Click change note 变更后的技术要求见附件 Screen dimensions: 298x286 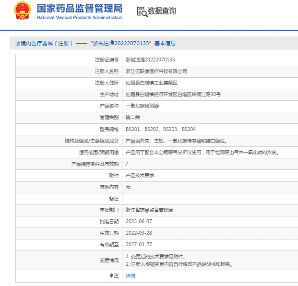[155, 257]
